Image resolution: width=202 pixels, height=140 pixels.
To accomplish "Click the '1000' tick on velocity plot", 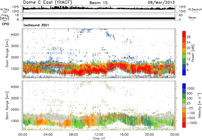I will click(15, 121).
